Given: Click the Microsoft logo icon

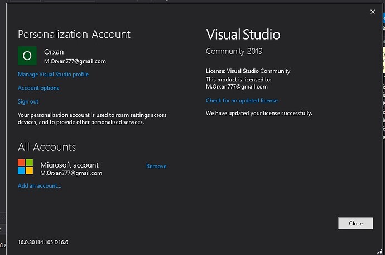Looking at the screenshot, I should [x=25, y=166].
